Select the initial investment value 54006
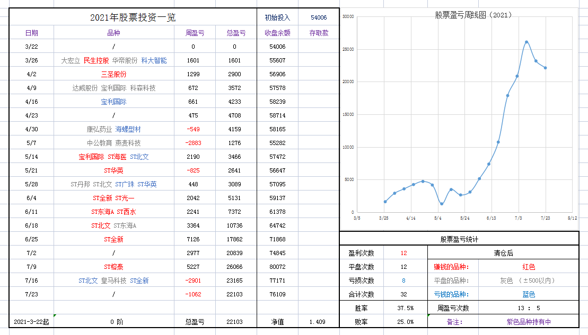Screen dimensions: 588x335 [x=319, y=17]
